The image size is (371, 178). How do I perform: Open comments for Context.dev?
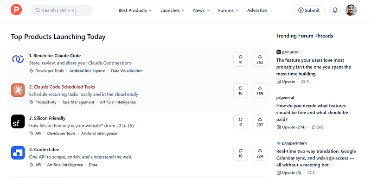tap(241, 153)
